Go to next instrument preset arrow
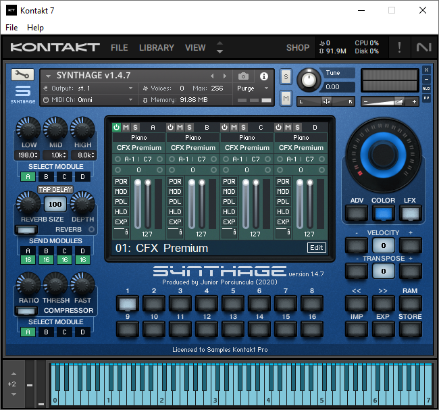Image resolution: width=439 pixels, height=410 pixels. pos(224,76)
